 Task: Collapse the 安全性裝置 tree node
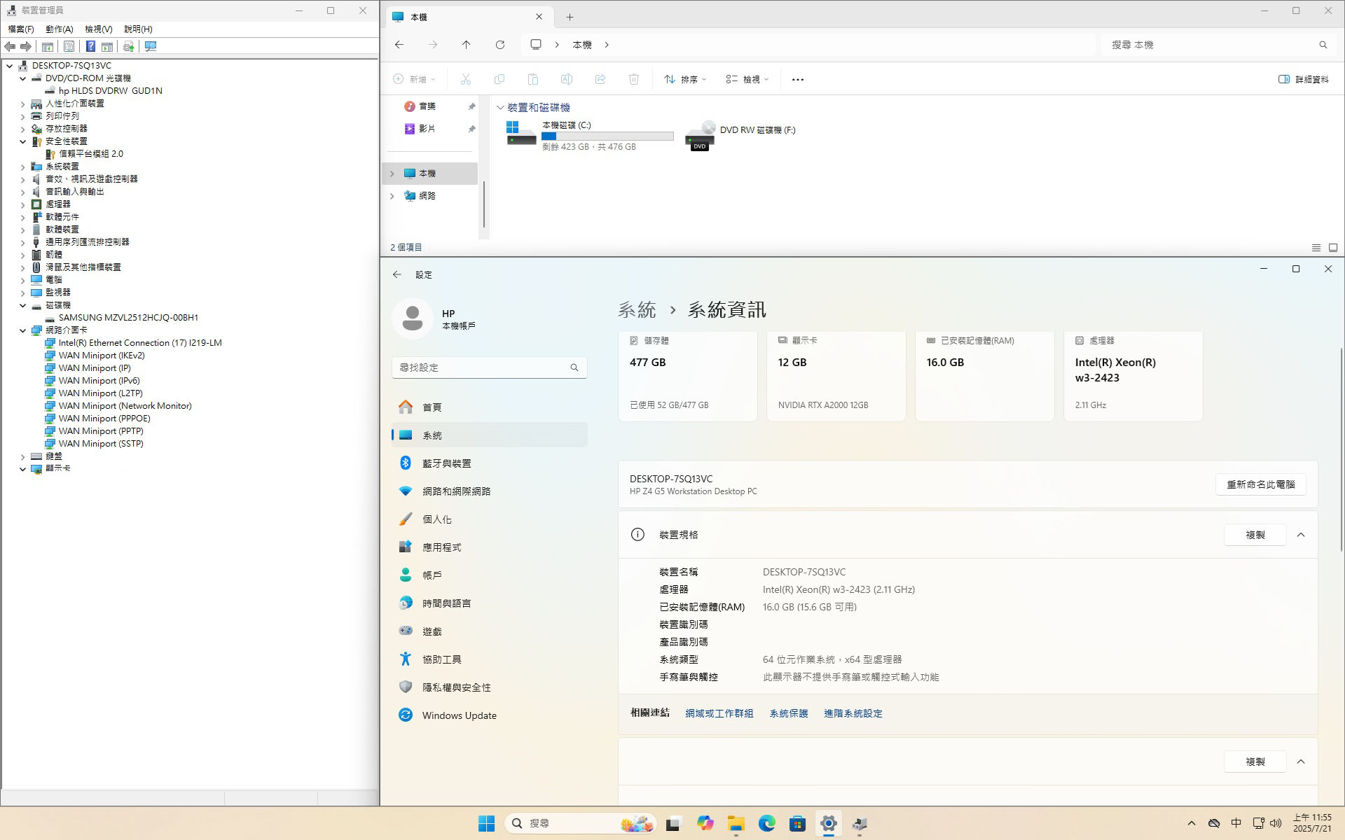click(22, 141)
